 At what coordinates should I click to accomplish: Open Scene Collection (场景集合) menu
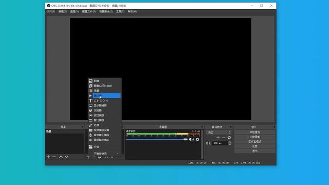106,11
